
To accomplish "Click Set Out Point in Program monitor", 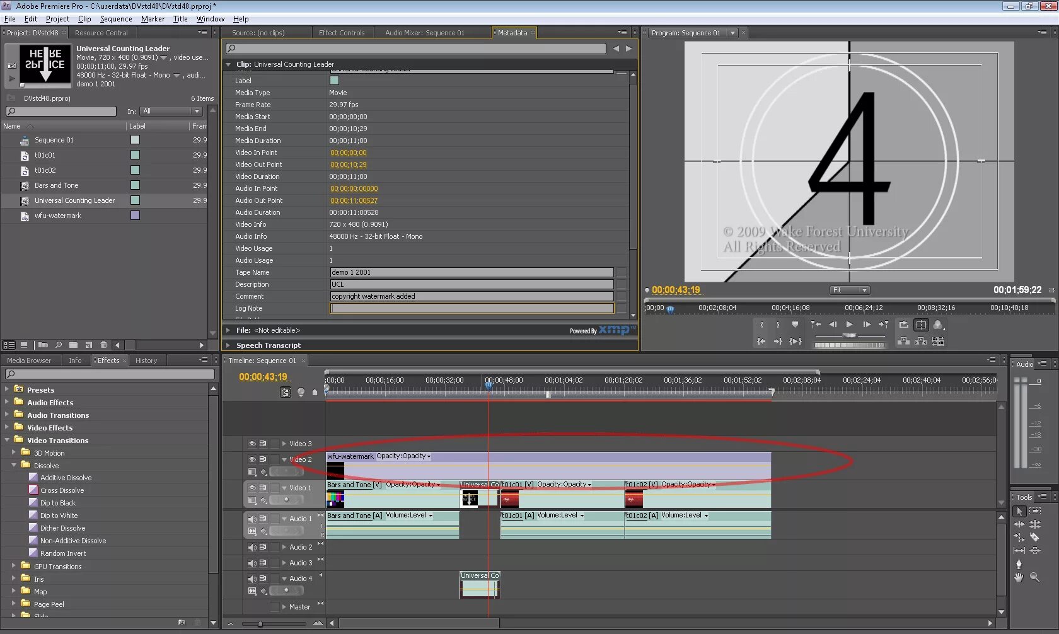I will [x=778, y=325].
